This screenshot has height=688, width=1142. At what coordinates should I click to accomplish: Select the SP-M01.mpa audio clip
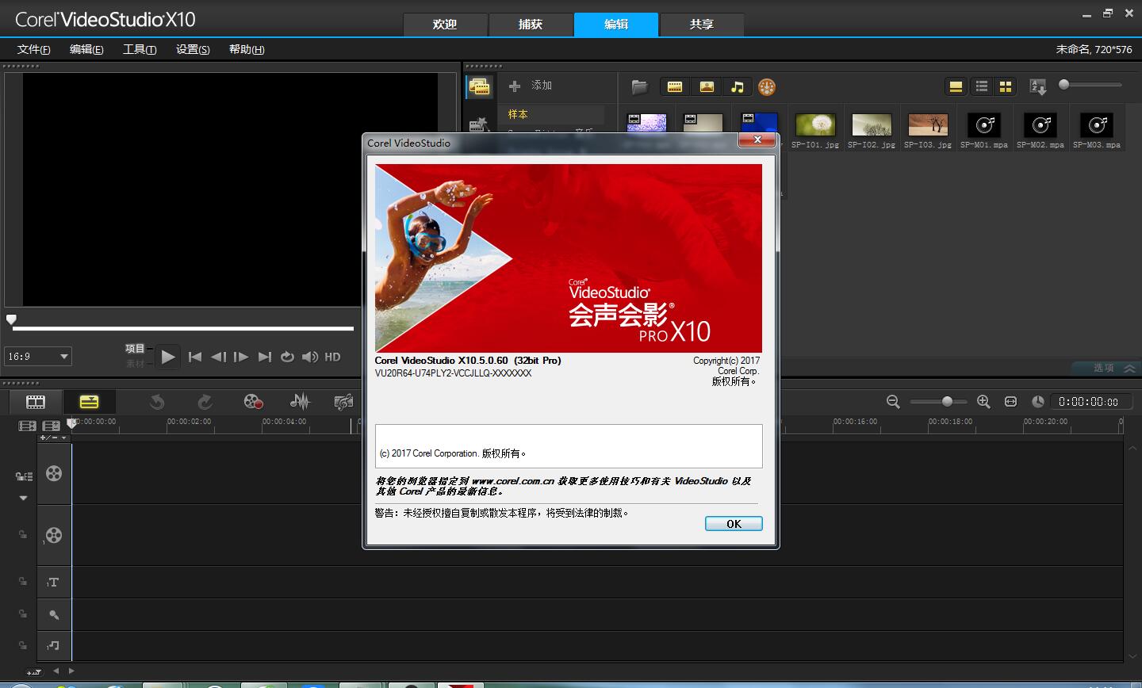point(984,125)
